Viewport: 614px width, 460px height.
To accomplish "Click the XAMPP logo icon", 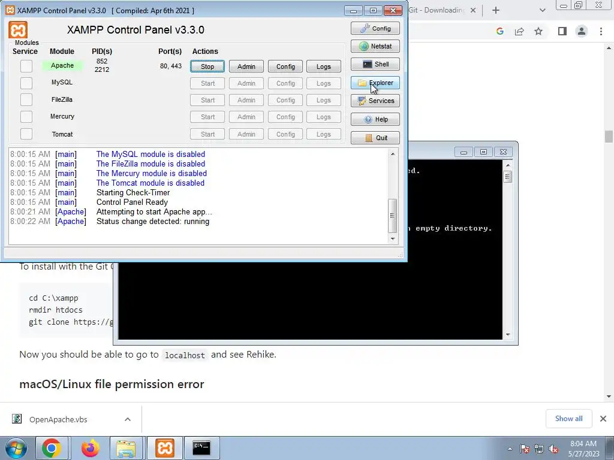I will pos(18,30).
